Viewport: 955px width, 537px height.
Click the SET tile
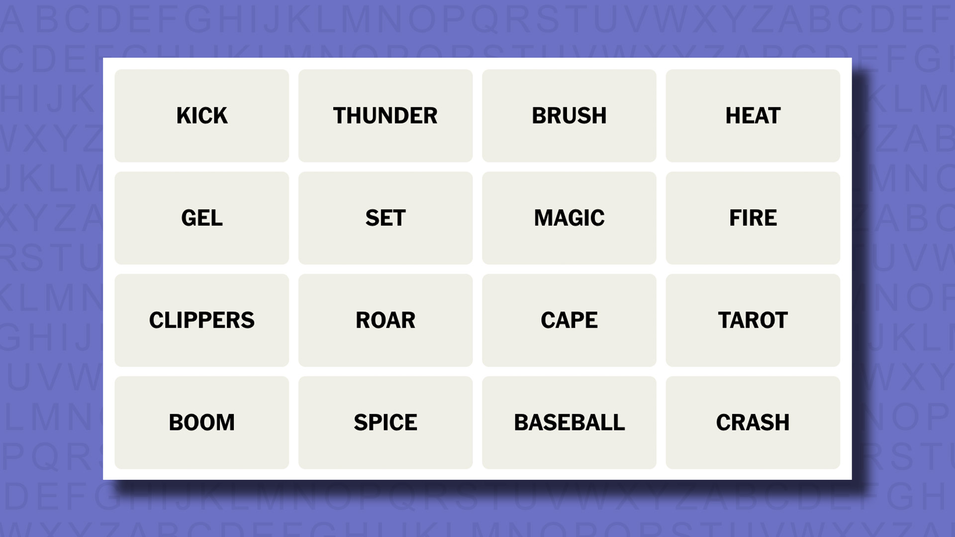[x=385, y=218]
